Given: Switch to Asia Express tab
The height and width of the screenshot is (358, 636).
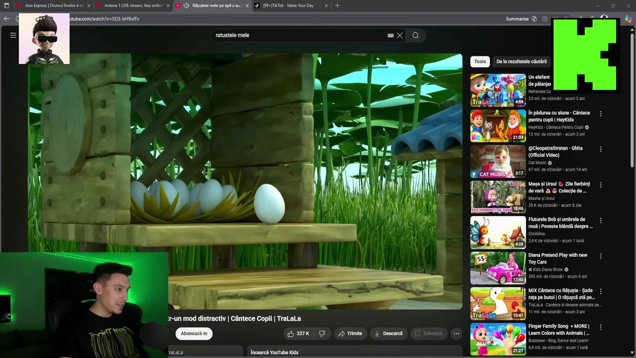Looking at the screenshot, I should [54, 6].
